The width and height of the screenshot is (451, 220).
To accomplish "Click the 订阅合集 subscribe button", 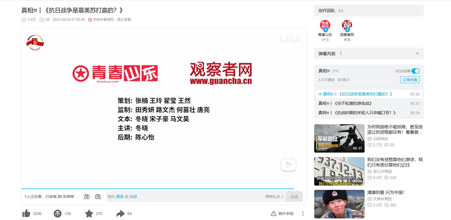I will point(410,80).
